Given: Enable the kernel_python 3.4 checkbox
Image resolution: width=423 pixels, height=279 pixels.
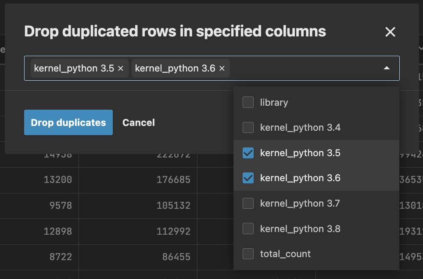Looking at the screenshot, I should coord(248,128).
